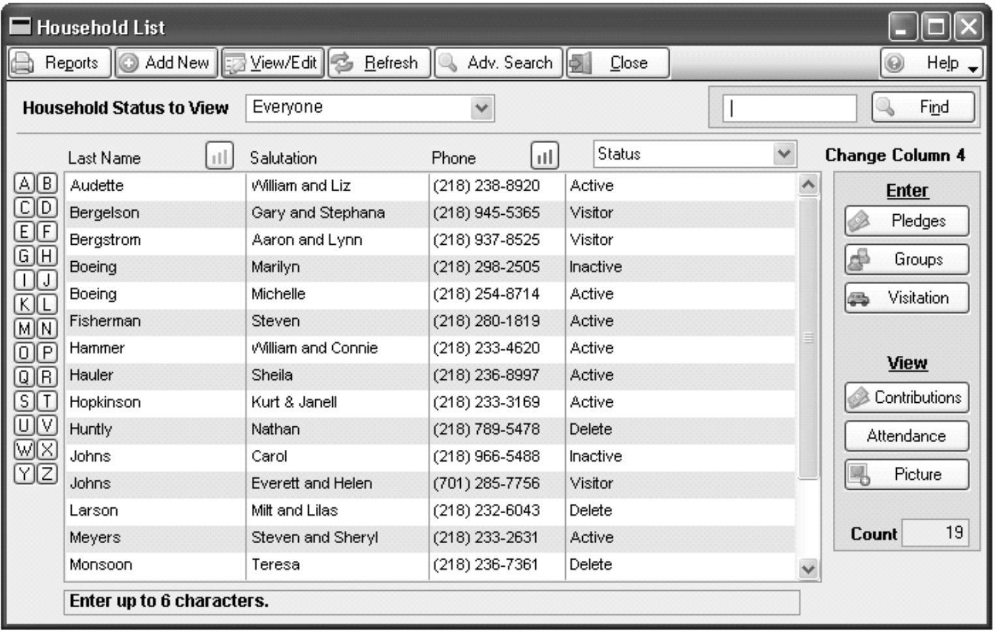Image resolution: width=996 pixels, height=632 pixels.
Task: Click the sort chart icon beside Last Name
Action: pyautogui.click(x=219, y=157)
